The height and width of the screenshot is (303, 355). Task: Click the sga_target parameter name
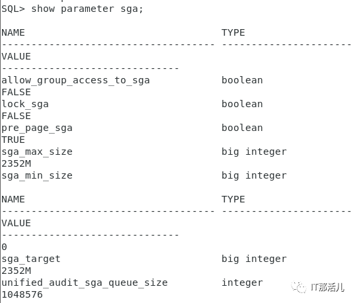click(x=31, y=259)
